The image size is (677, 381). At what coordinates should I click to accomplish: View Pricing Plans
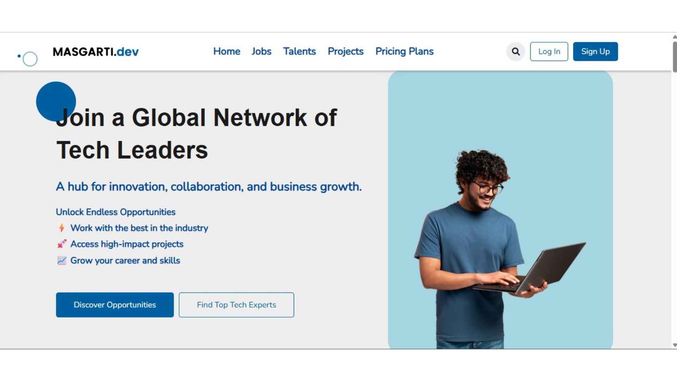(404, 52)
